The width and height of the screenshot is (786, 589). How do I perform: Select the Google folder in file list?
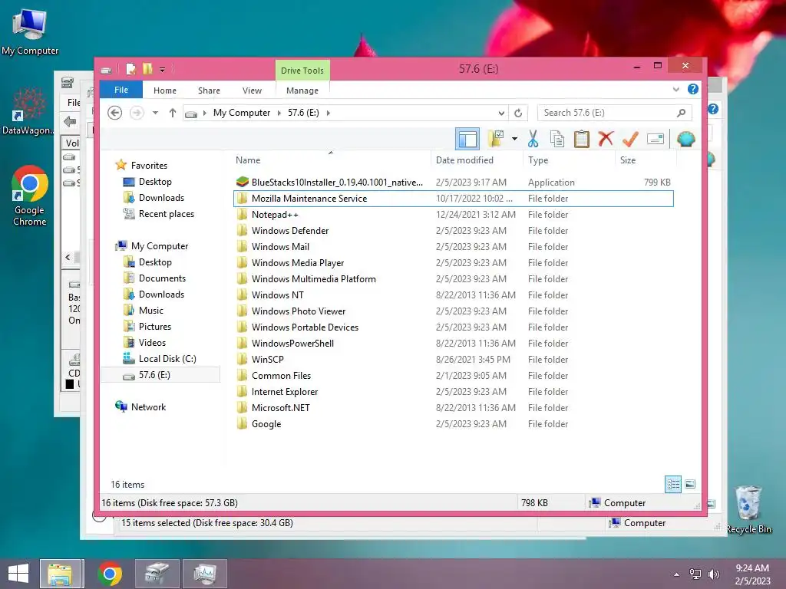click(454, 423)
